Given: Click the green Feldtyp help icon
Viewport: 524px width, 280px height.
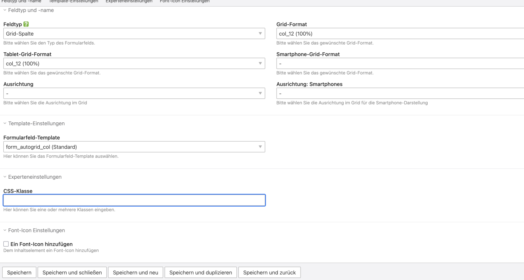Looking at the screenshot, I should click(x=26, y=24).
